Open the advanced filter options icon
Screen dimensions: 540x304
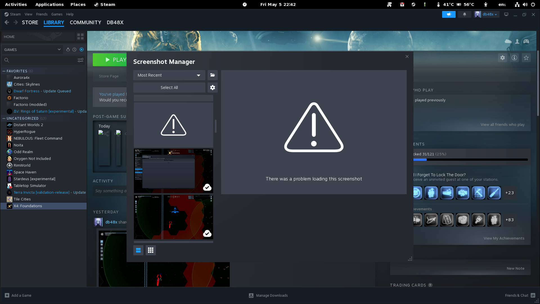click(80, 60)
